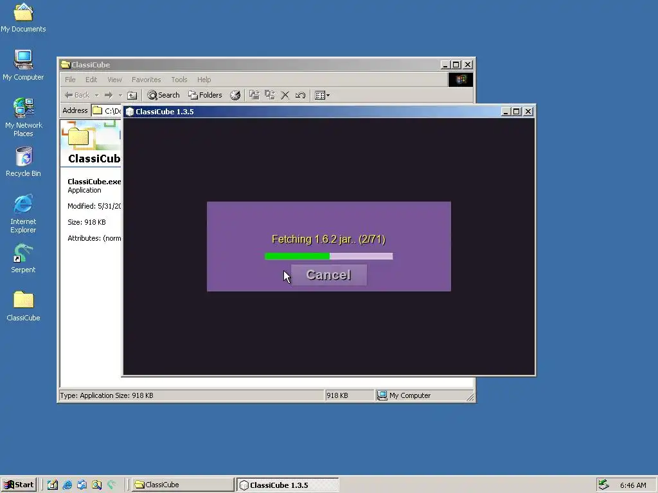Viewport: 658px width, 493px height.
Task: Select the Recycle Bin desktop icon
Action: tap(23, 162)
